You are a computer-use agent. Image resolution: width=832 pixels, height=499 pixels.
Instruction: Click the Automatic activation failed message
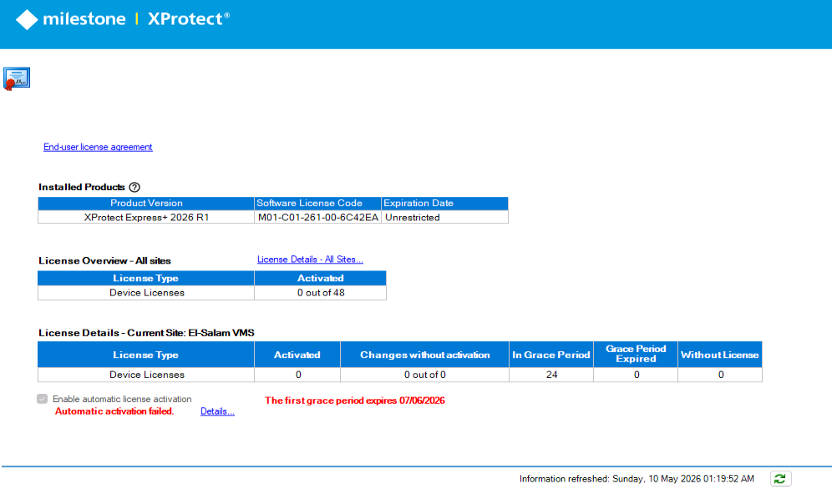point(114,411)
